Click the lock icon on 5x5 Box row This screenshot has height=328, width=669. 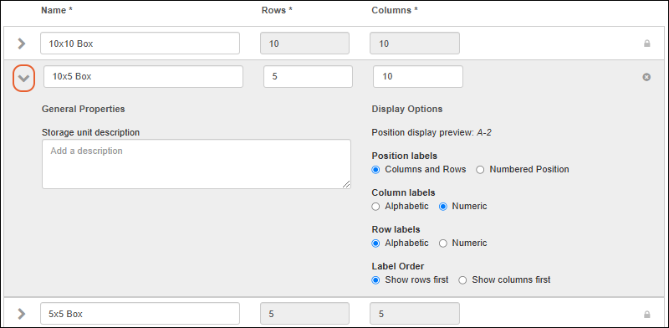pos(646,315)
